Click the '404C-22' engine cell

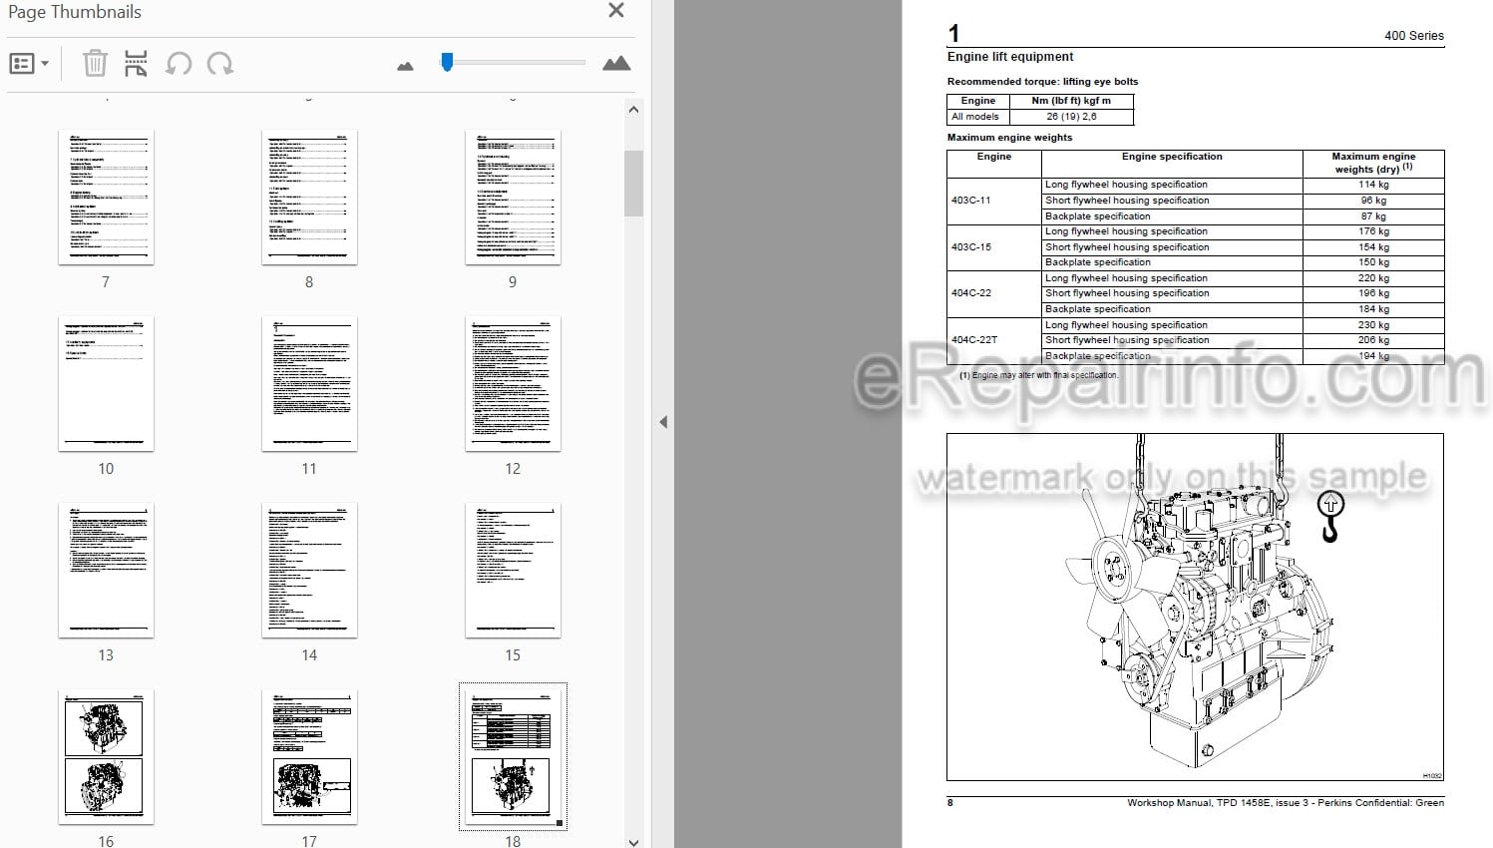[x=993, y=293]
